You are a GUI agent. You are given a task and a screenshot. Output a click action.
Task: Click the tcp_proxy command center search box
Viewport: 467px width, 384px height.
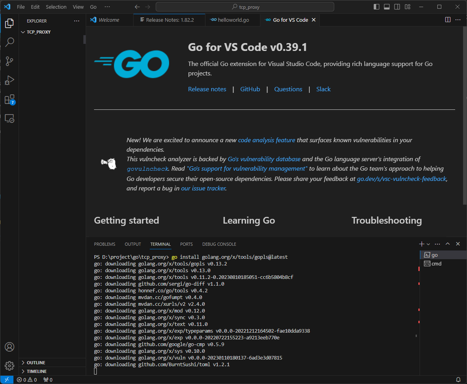point(245,7)
